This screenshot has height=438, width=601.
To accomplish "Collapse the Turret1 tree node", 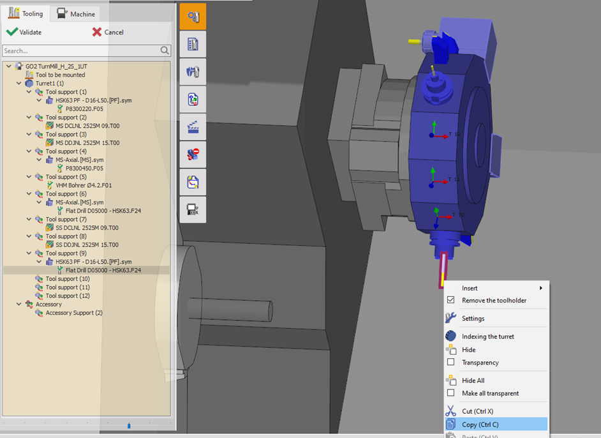I will click(x=19, y=83).
